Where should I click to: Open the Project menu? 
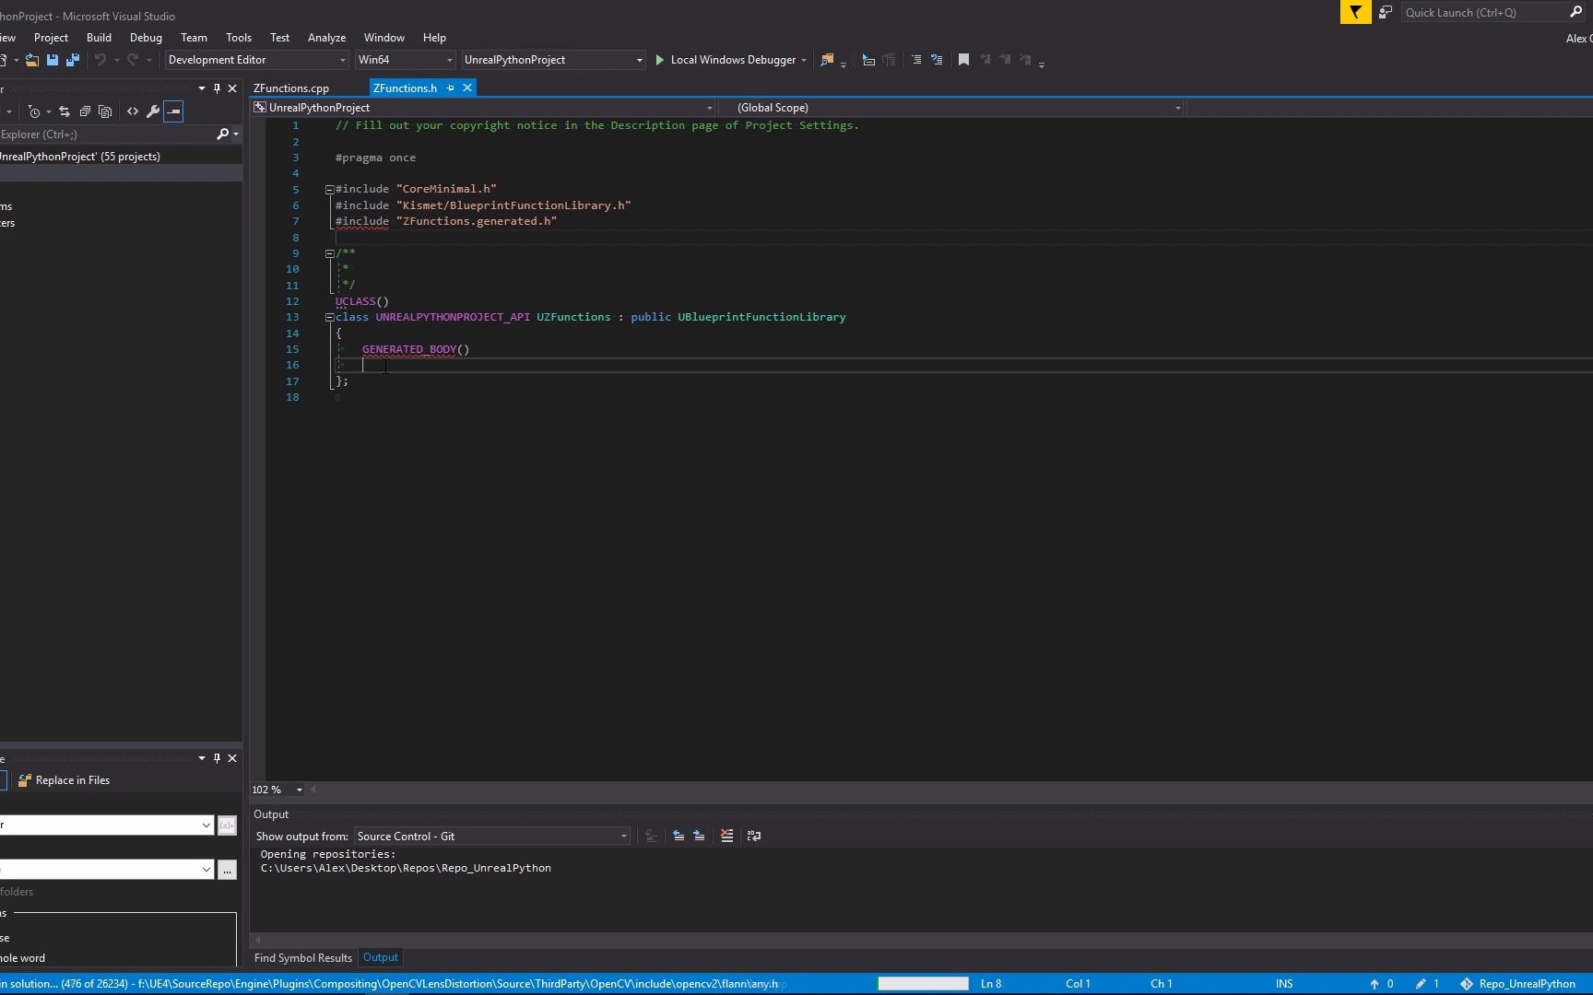click(x=51, y=38)
